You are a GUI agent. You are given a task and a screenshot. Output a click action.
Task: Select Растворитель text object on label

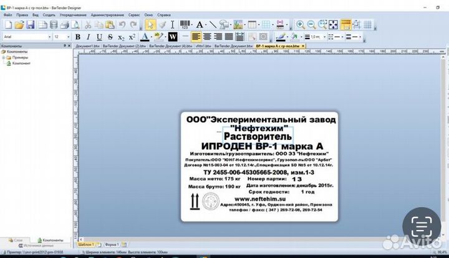click(x=258, y=136)
